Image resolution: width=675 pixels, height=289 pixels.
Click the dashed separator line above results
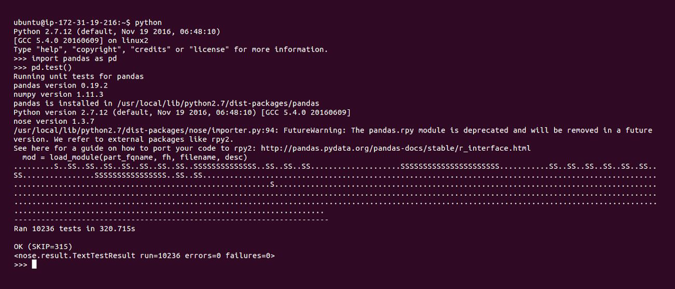(171, 220)
